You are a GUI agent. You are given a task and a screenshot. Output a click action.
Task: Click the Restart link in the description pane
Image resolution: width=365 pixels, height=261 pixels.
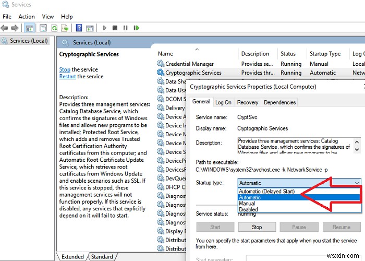coord(67,76)
